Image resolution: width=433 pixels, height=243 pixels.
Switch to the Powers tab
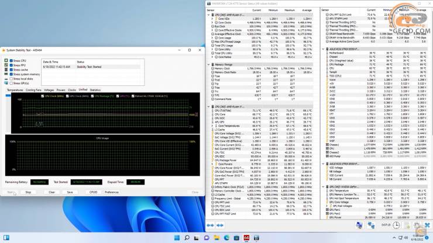click(x=61, y=90)
